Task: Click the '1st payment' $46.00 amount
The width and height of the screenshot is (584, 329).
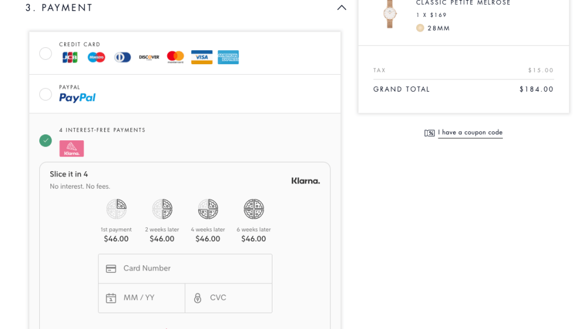Action: 116,239
